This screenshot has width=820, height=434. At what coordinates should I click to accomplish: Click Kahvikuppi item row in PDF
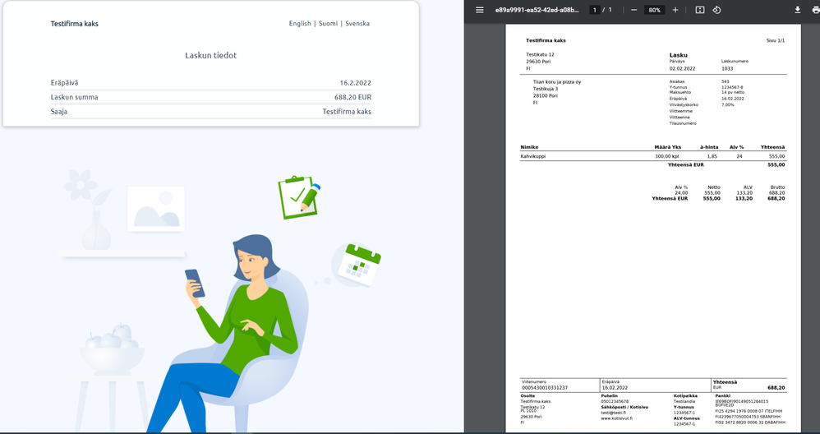pyautogui.click(x=653, y=156)
